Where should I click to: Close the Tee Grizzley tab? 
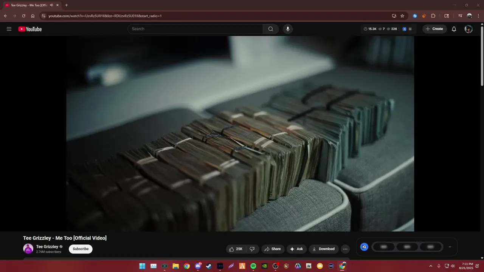pos(57,5)
